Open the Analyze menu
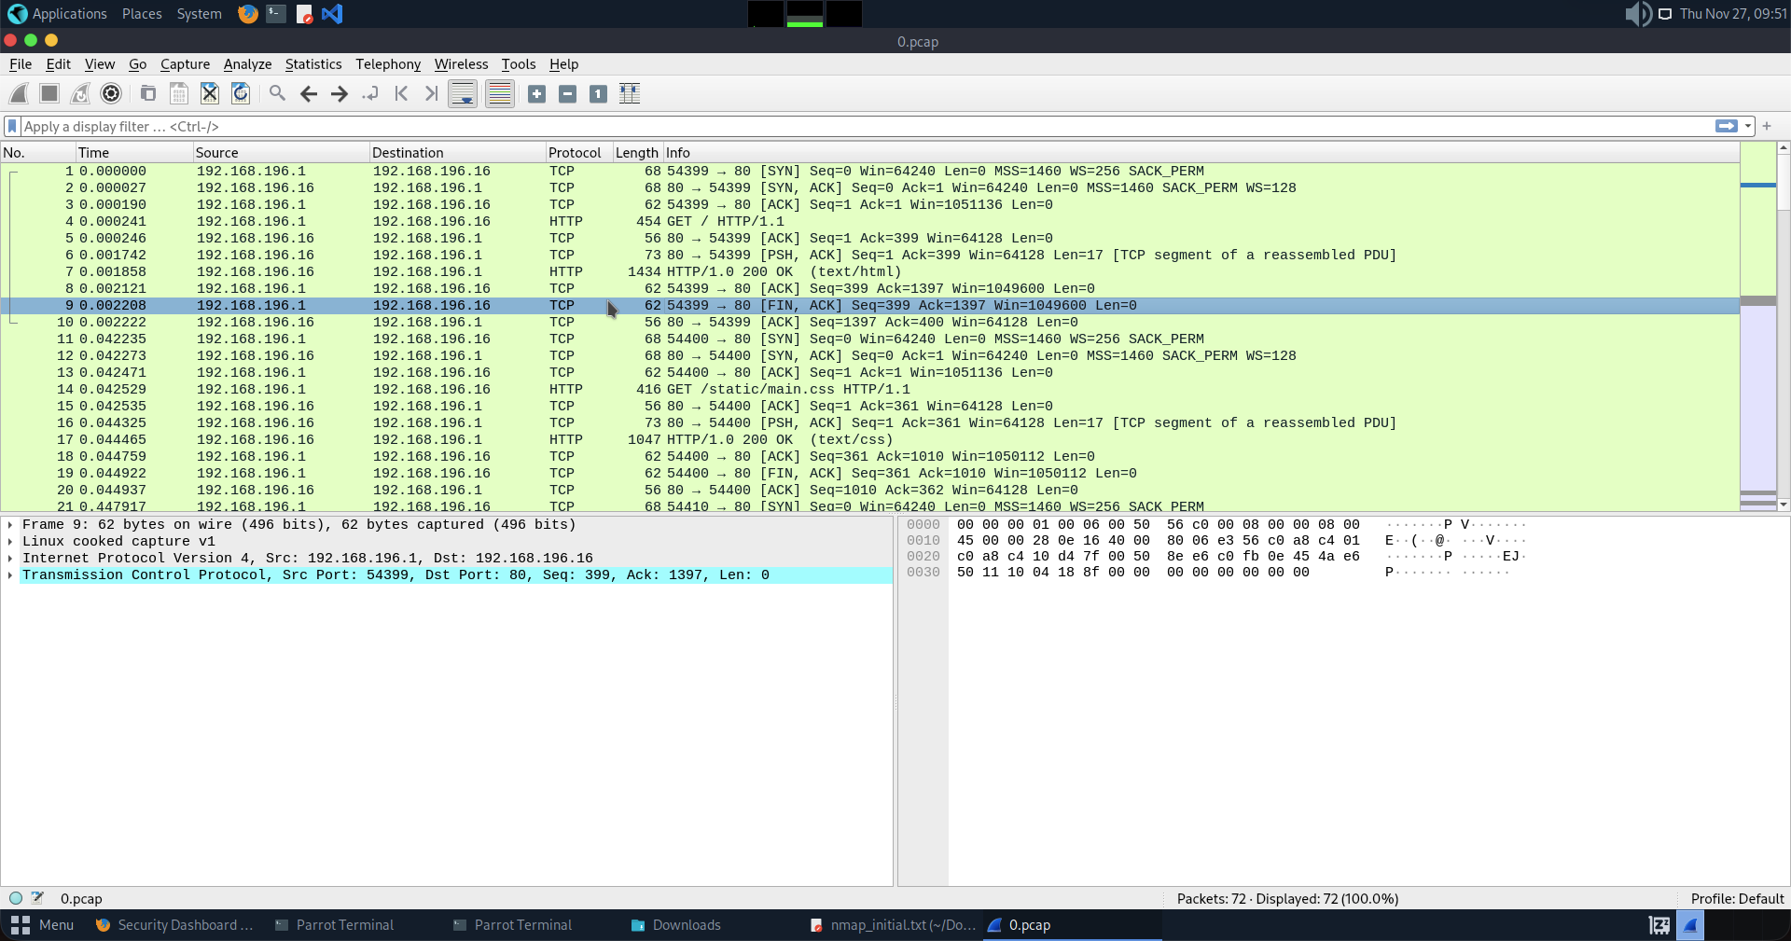The image size is (1791, 941). (x=247, y=64)
